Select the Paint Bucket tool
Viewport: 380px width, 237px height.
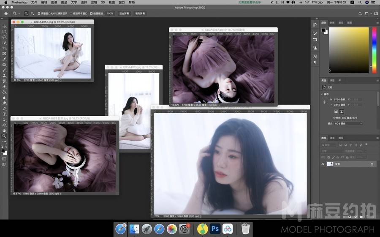4,92
